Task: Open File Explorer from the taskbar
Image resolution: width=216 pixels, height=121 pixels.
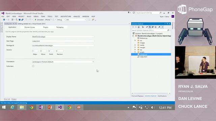Action: 22,107
